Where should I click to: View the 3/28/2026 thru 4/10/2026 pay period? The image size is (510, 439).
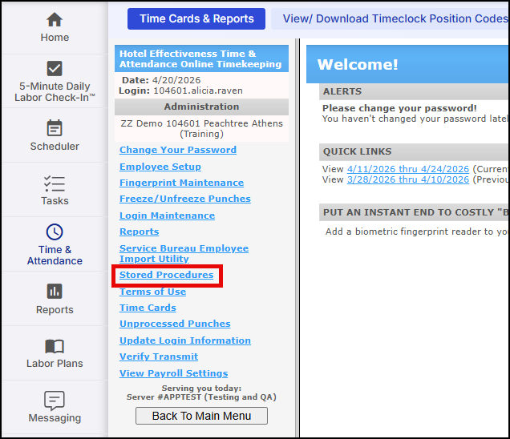(407, 179)
